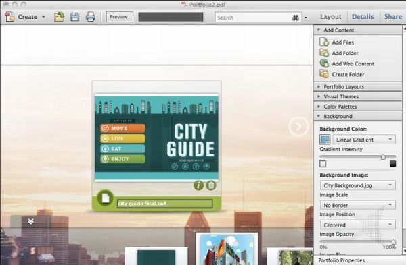
Task: Click the Preview button
Action: click(119, 17)
